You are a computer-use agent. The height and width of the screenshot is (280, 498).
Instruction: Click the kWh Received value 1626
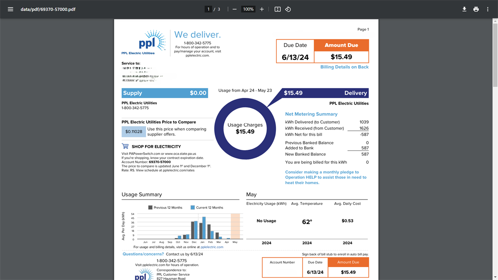(x=364, y=128)
